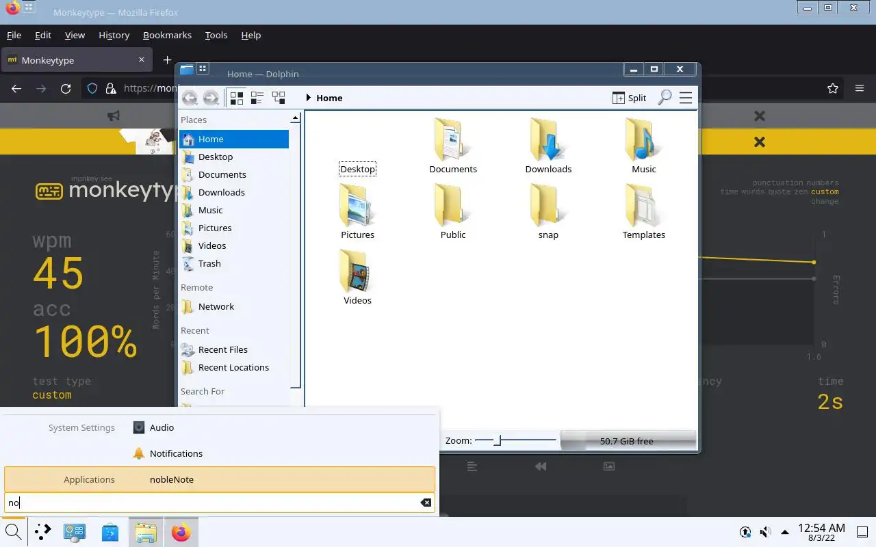Dismiss the yellow Monkeytype banner
The width and height of the screenshot is (876, 547).
[x=759, y=142]
